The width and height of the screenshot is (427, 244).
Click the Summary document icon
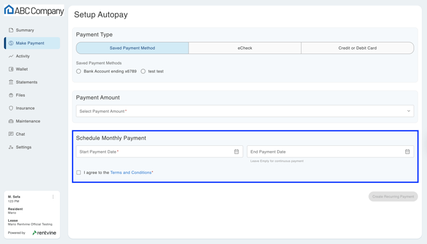click(x=11, y=30)
